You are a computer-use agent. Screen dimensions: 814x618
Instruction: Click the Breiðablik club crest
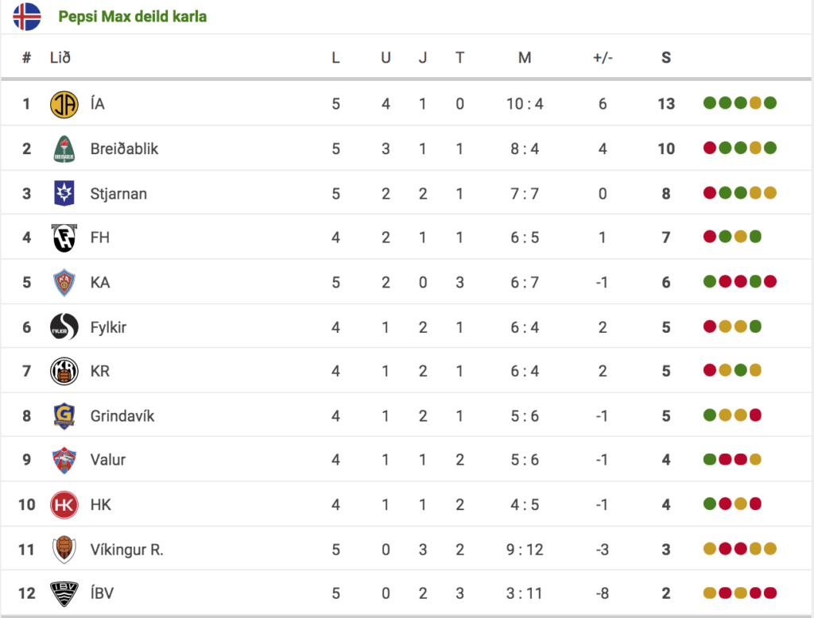coord(64,149)
